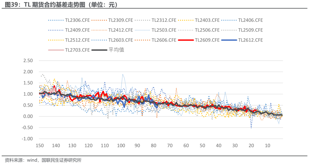Click the 平均值 legend label
Screen dimensions: 309x164
coord(116,50)
